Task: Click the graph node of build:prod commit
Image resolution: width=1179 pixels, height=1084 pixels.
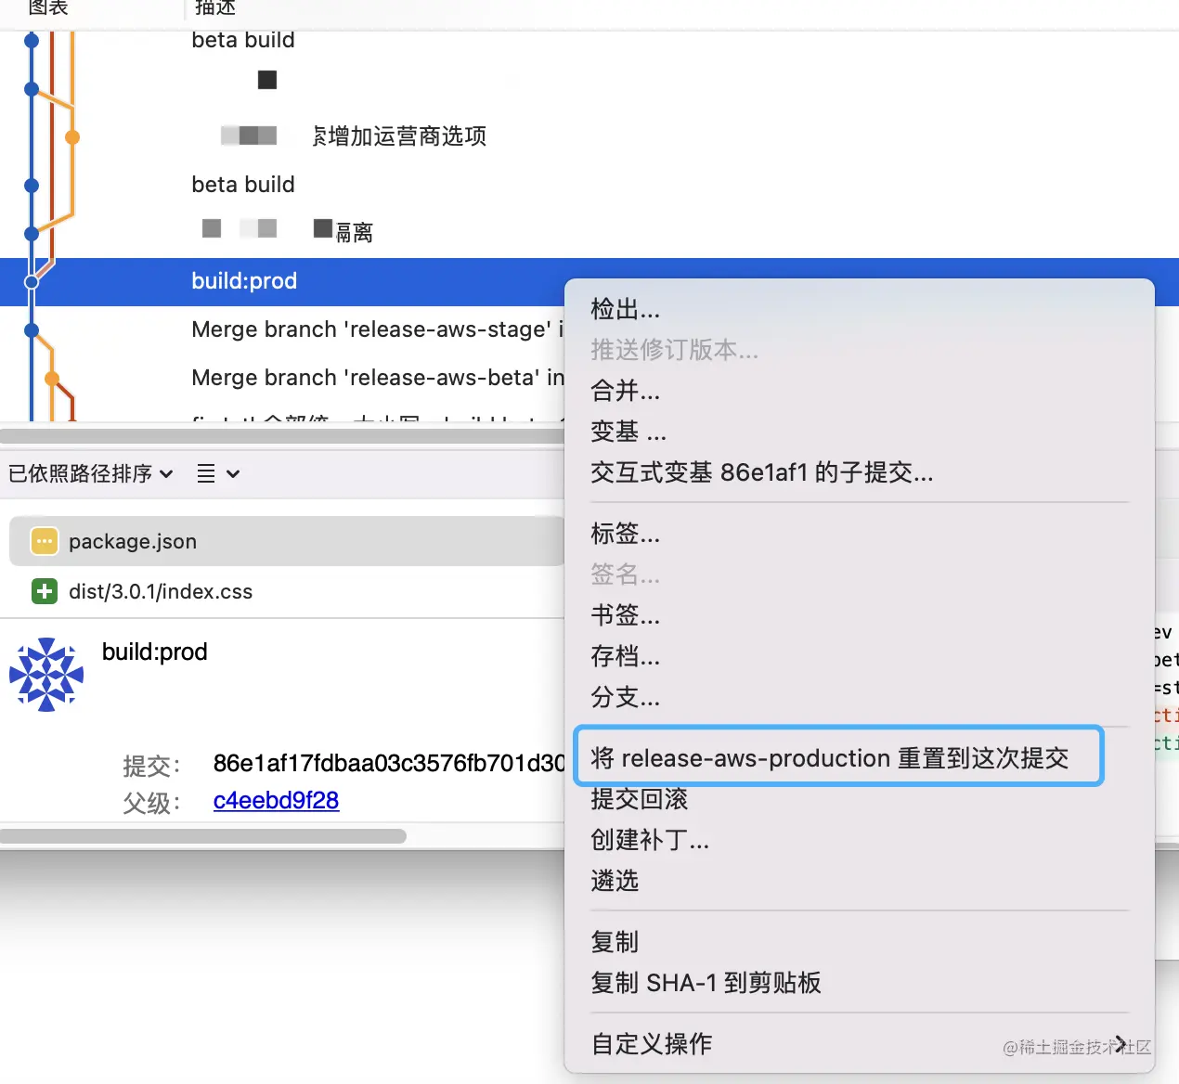Action: coord(32,282)
